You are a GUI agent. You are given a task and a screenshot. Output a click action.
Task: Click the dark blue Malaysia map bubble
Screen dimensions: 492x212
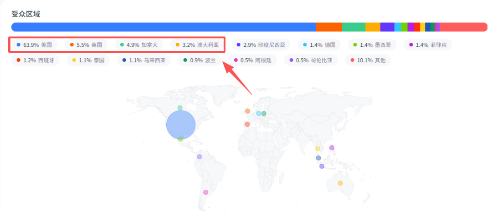318,158
